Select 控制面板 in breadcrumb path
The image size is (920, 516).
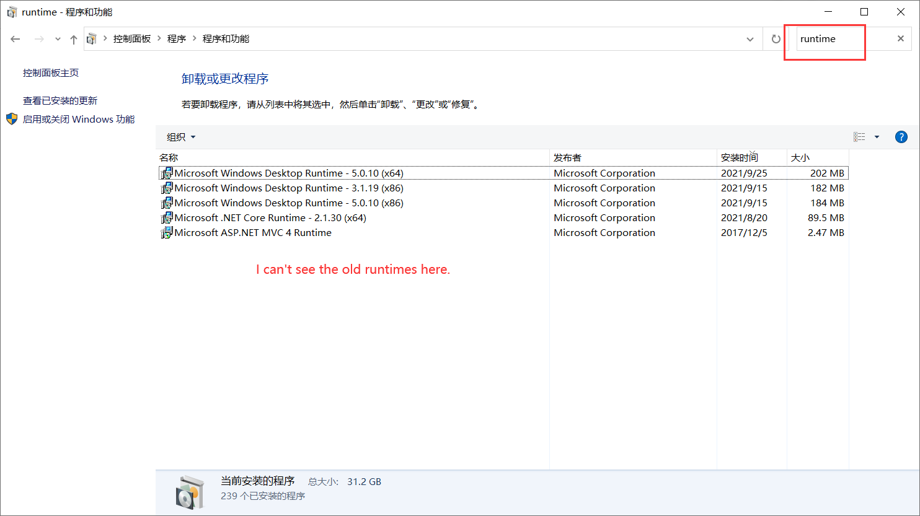(132, 38)
